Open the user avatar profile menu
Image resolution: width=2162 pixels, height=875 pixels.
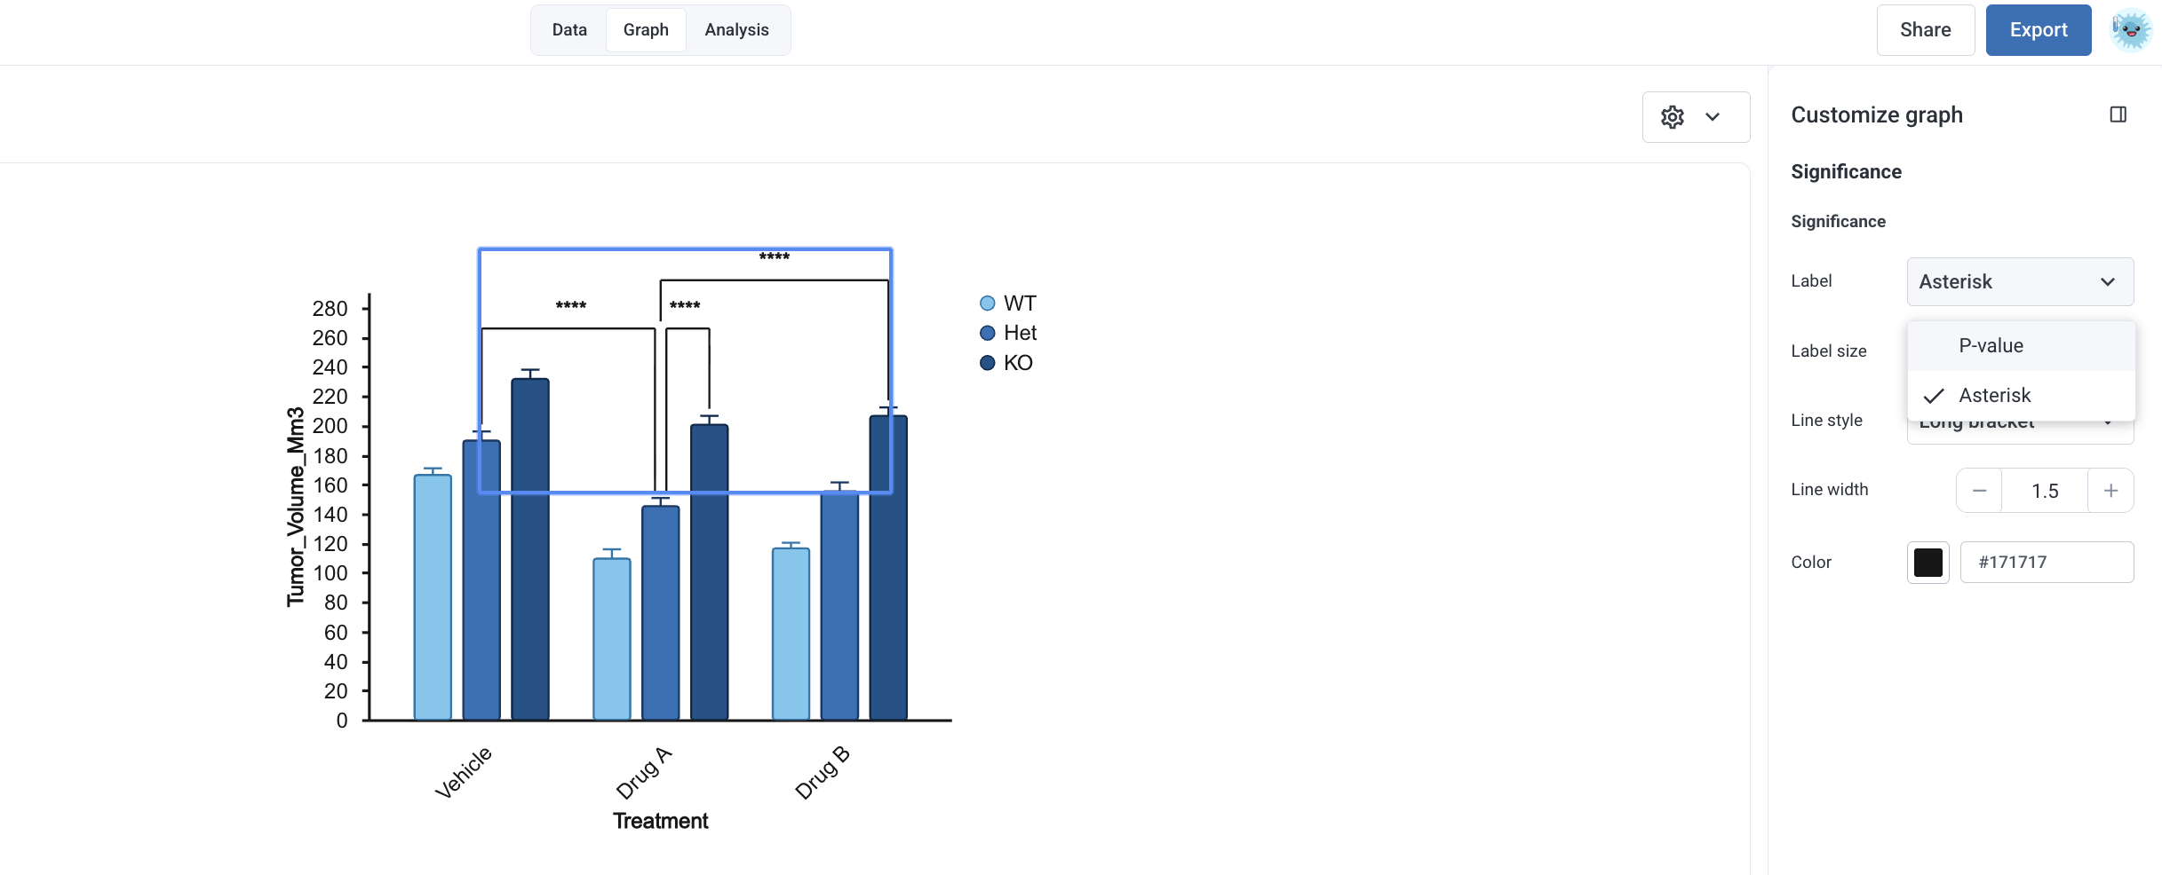click(x=2131, y=30)
